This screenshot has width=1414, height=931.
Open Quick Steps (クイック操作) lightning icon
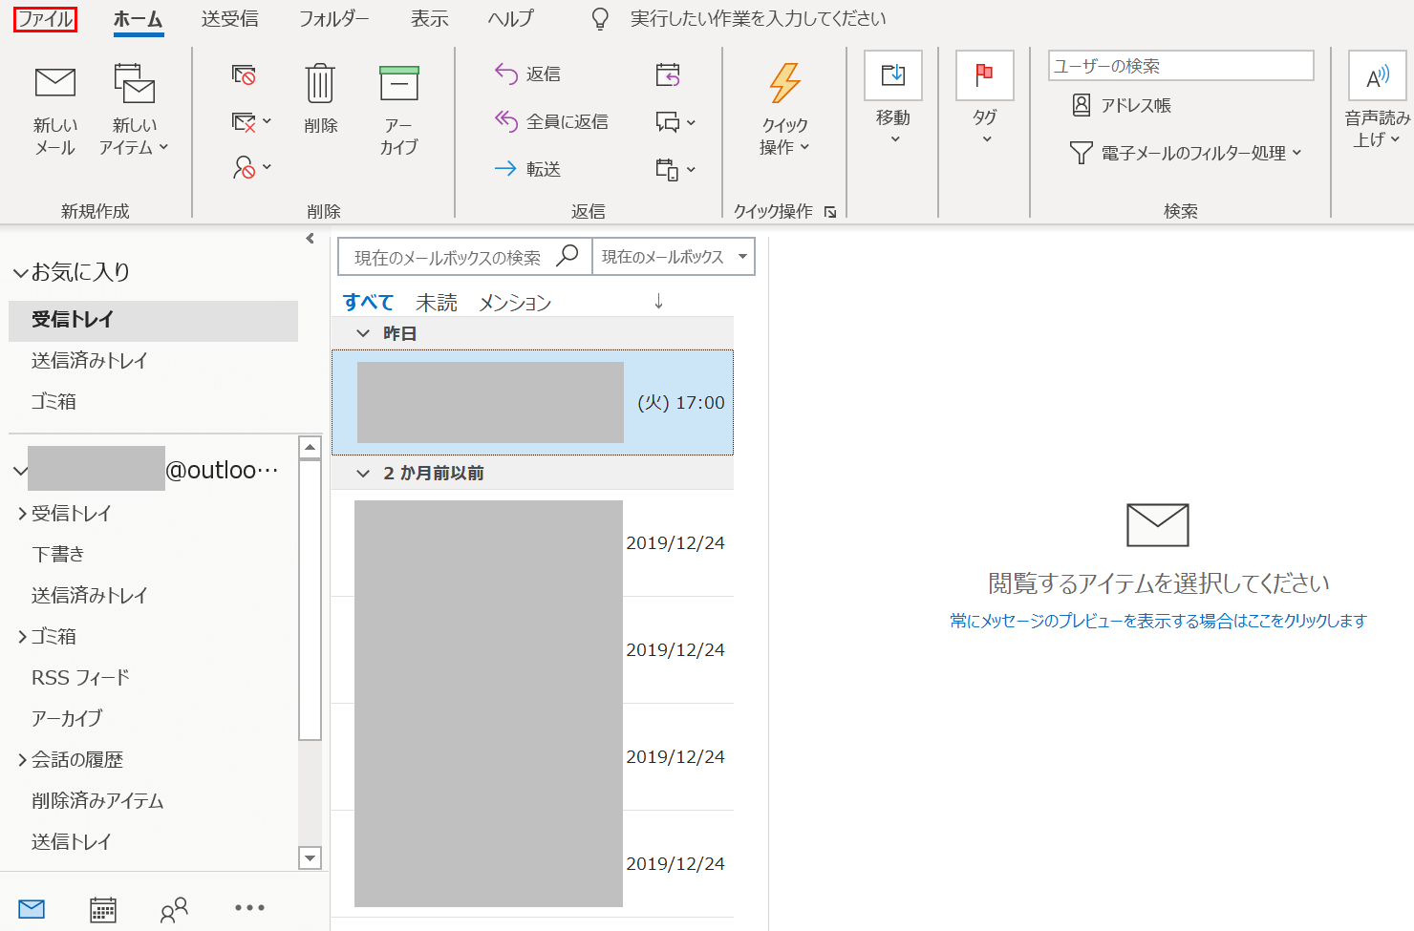784,84
